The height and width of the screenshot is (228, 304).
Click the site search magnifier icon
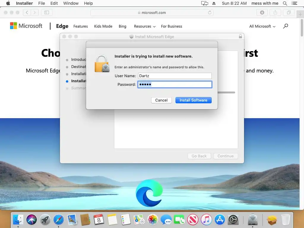pyautogui.click(x=286, y=26)
